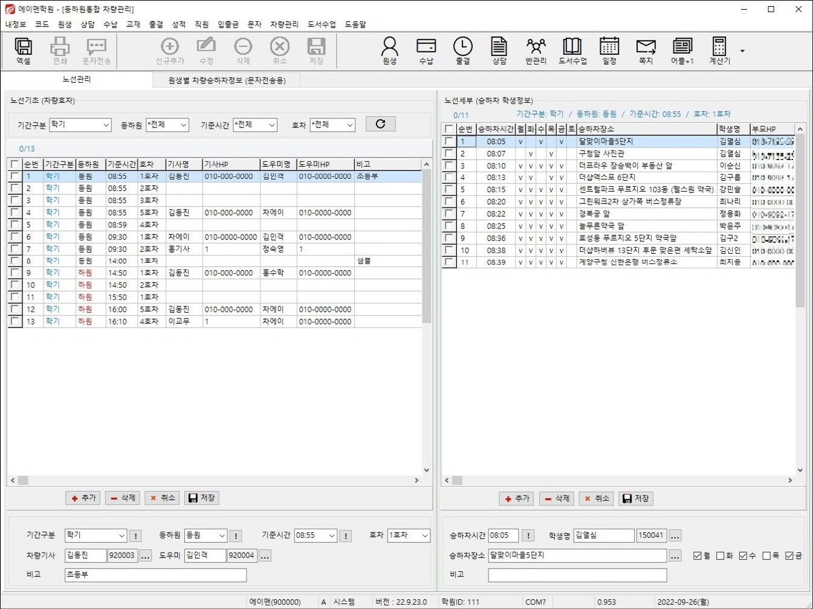Open the 반관리 class management icon
The width and height of the screenshot is (813, 609).
coord(536,51)
